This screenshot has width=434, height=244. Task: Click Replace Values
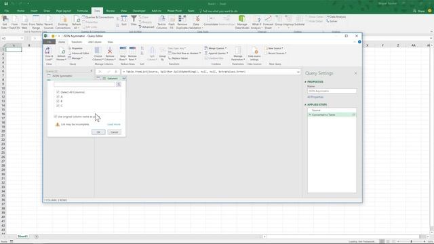tap(178, 58)
